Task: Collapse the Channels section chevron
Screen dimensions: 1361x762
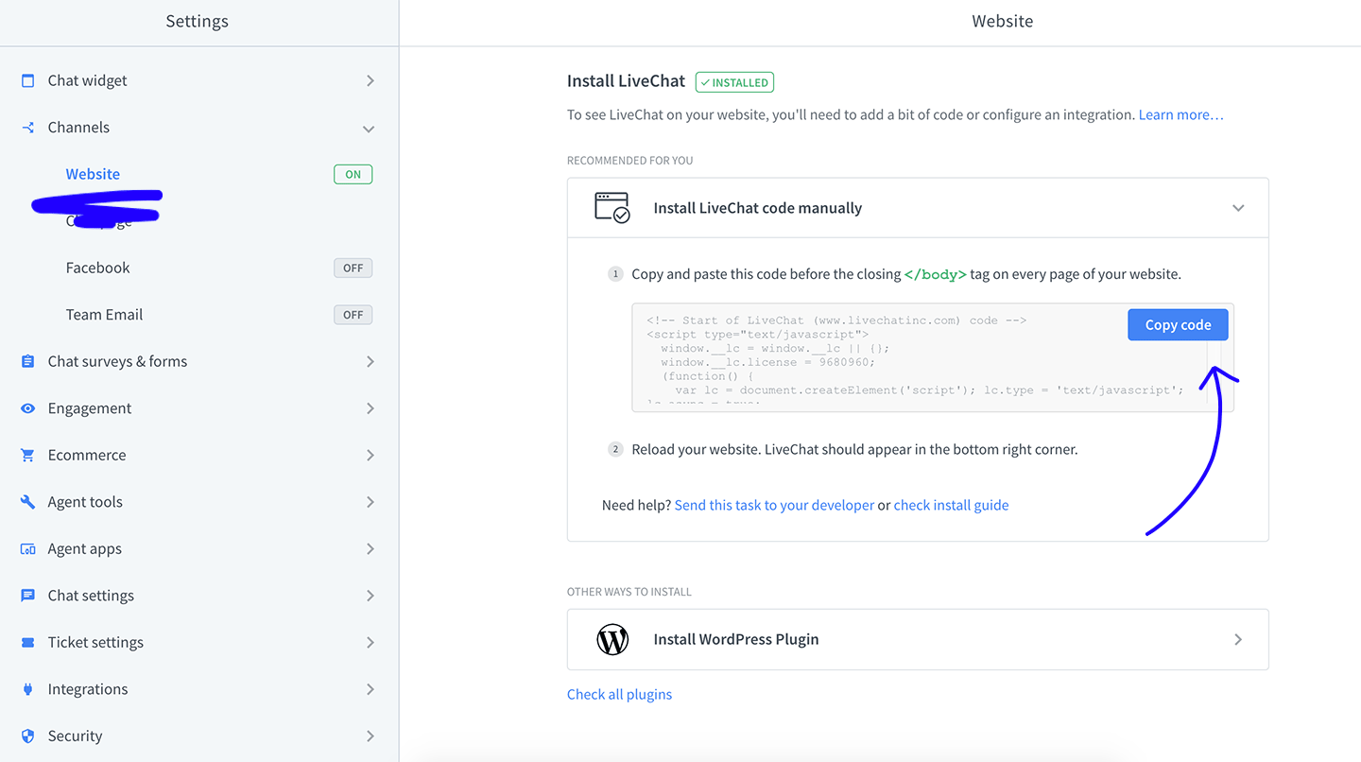Action: [x=369, y=129]
